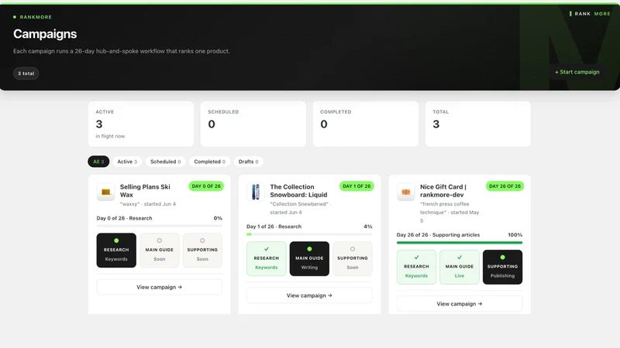Click "Day 0 of 26 · Research" status text
This screenshot has height=348, width=620.
(124, 218)
